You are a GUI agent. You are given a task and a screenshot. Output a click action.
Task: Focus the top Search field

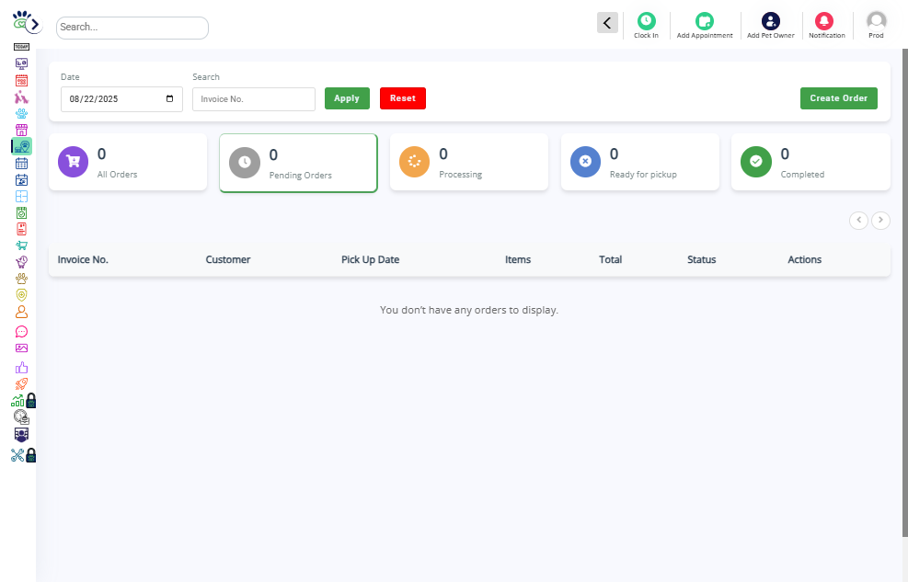[132, 28]
